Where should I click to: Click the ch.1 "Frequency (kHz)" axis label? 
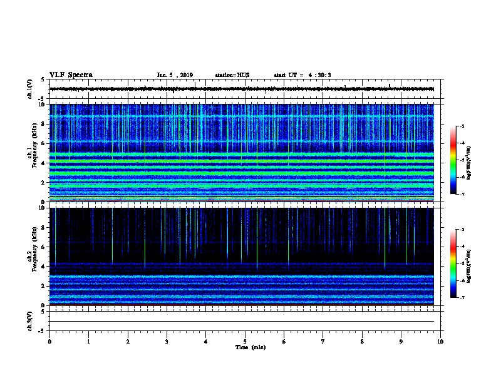[35, 145]
